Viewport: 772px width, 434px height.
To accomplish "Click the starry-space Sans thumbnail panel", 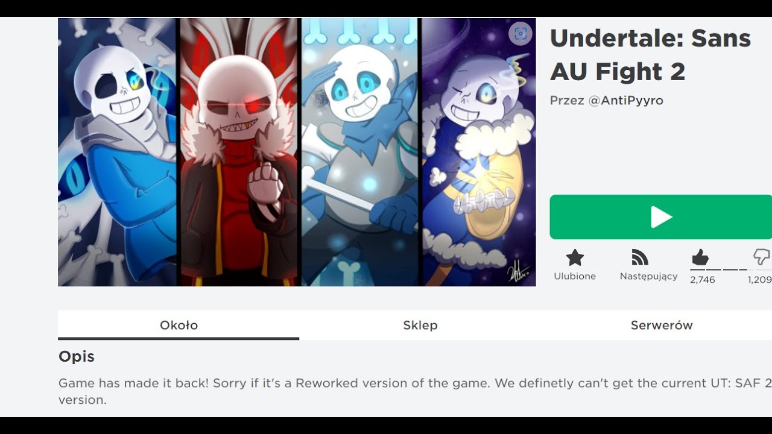I will (479, 152).
